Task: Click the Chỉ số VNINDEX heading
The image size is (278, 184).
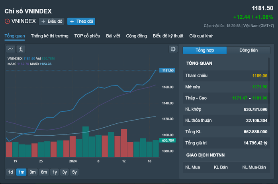Action: pos(28,11)
